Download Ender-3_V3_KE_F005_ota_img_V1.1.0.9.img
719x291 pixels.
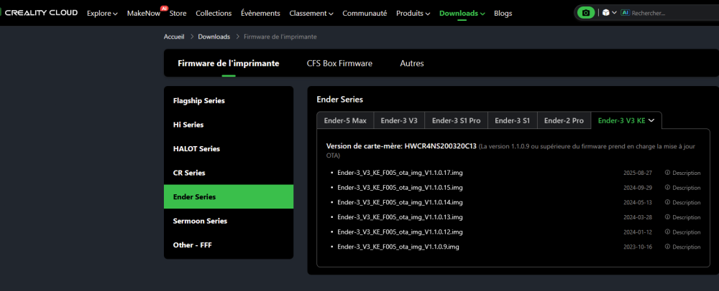pos(398,247)
